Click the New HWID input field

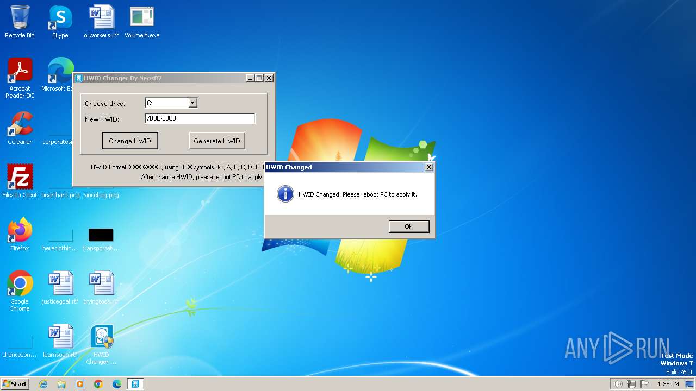(x=200, y=118)
